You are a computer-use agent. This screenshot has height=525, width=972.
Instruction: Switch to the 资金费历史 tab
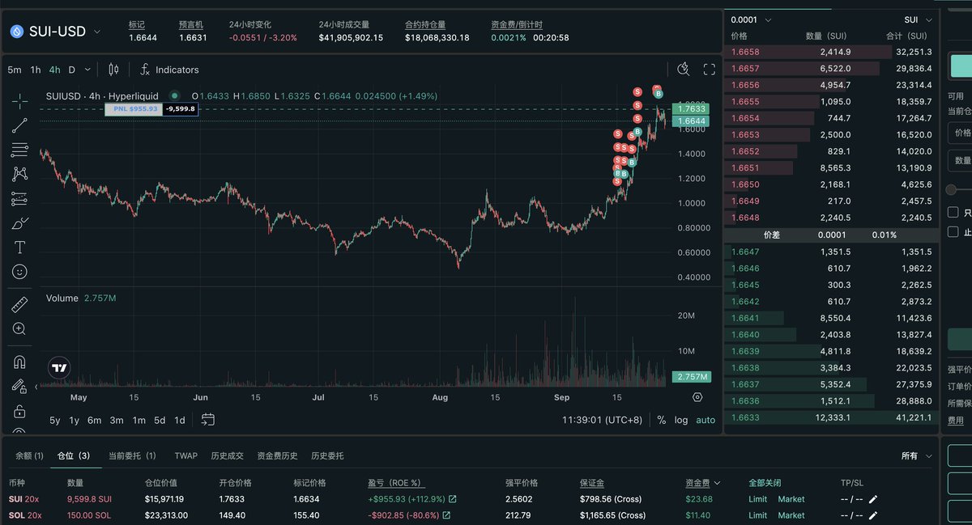pyautogui.click(x=277, y=455)
